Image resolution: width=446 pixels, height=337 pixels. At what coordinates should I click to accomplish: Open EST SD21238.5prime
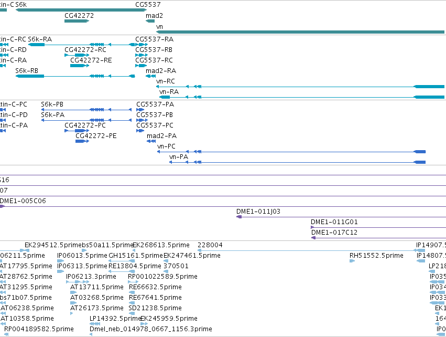click(132, 313)
